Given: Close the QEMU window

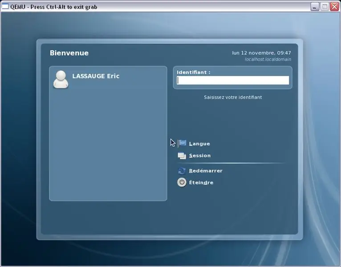Looking at the screenshot, I should (x=334, y=7).
